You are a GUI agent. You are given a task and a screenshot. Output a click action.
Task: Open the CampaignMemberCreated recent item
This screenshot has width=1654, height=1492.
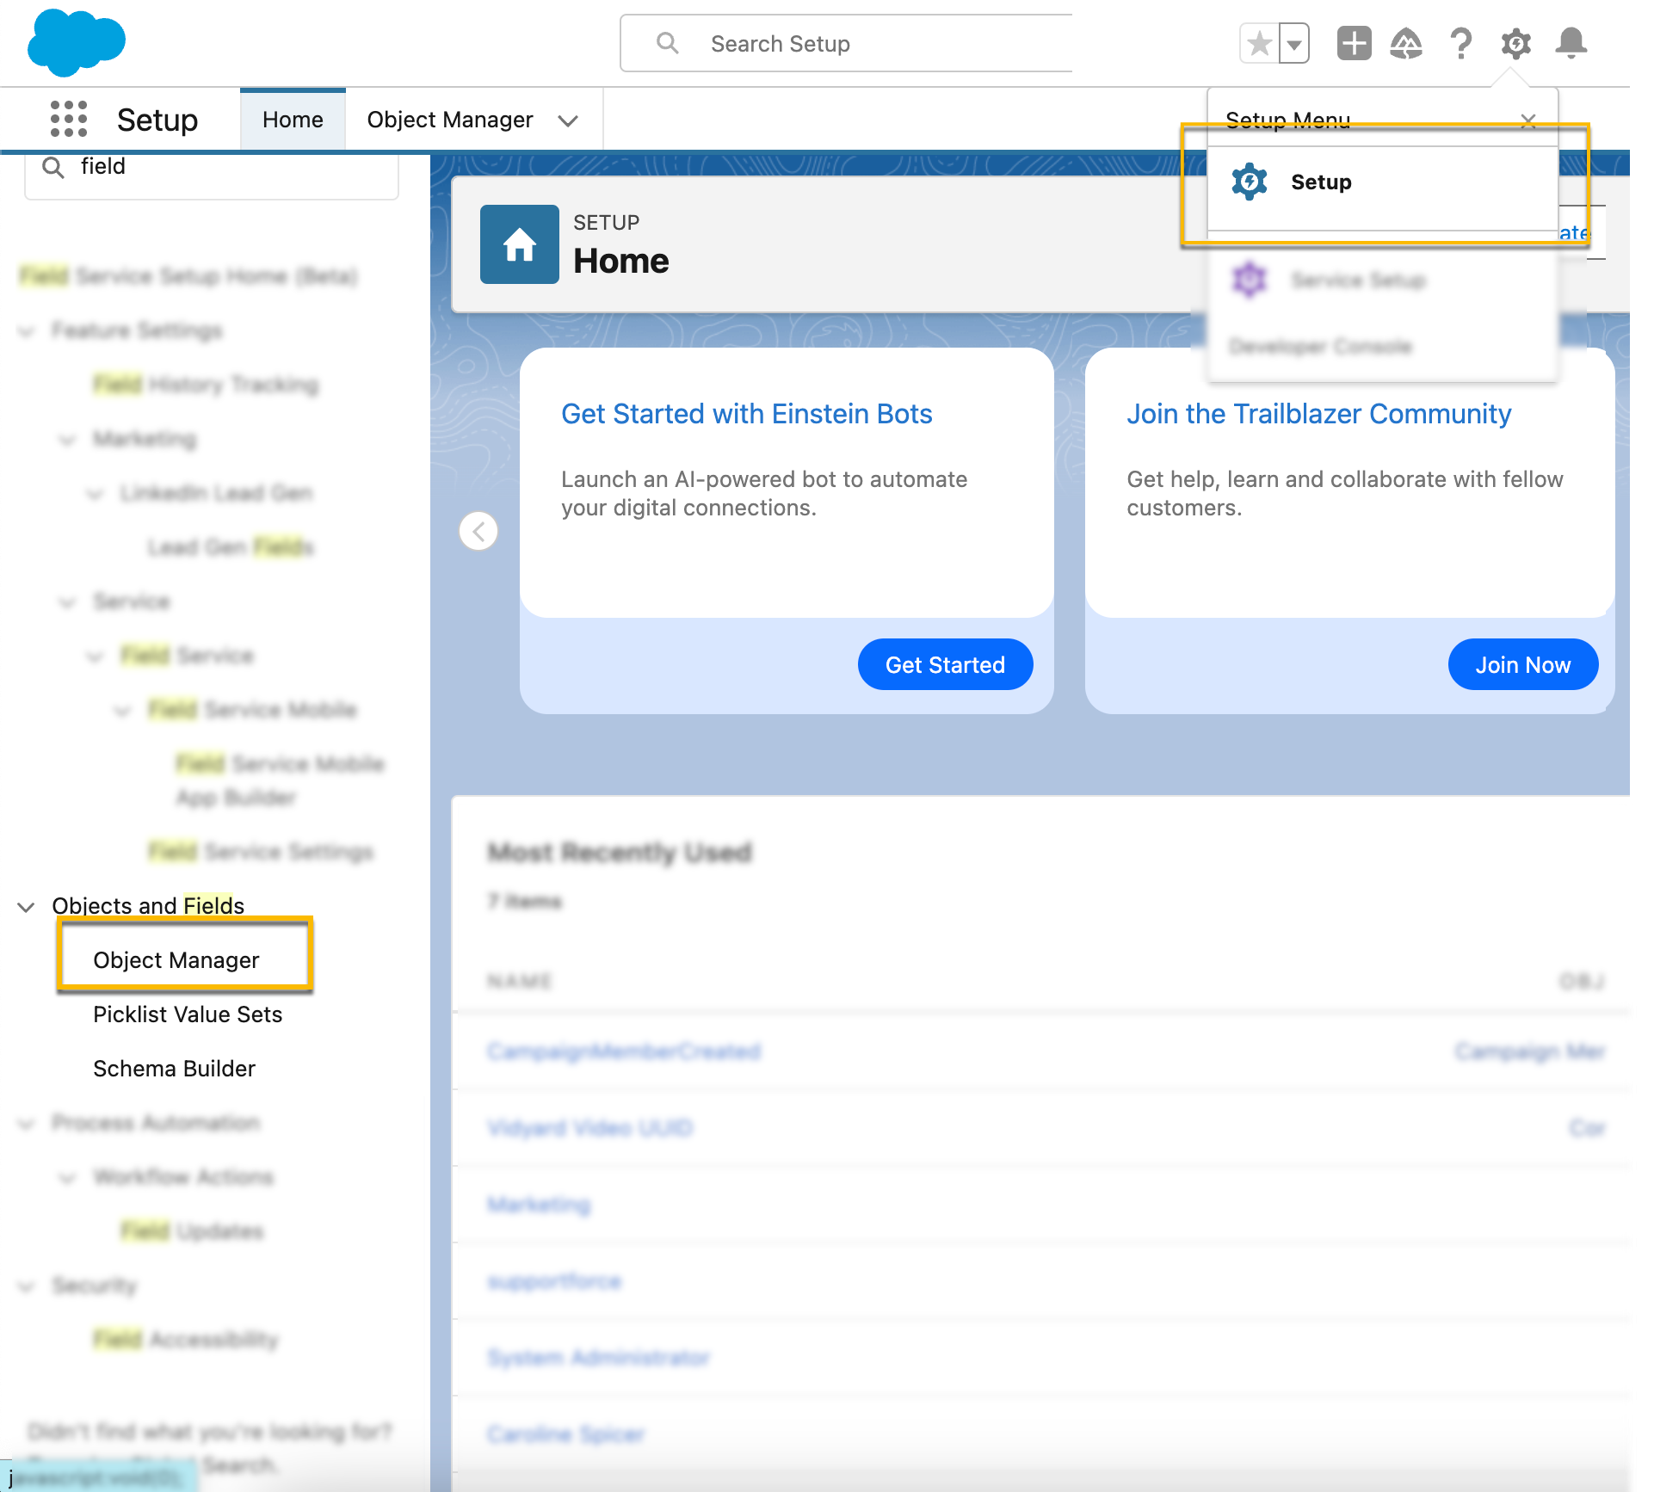point(624,1051)
